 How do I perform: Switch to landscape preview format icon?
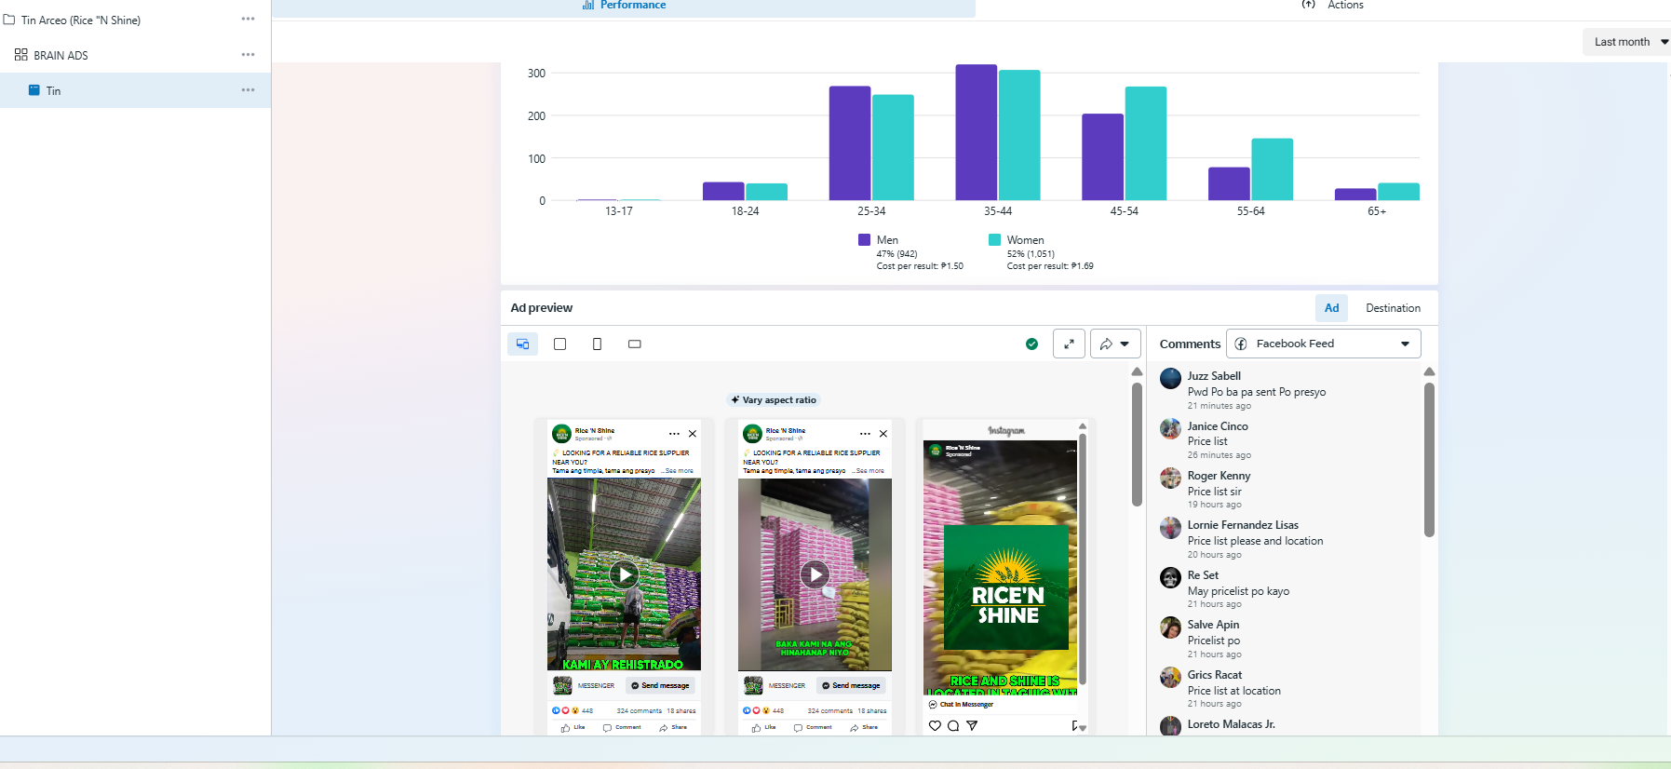pyautogui.click(x=635, y=344)
